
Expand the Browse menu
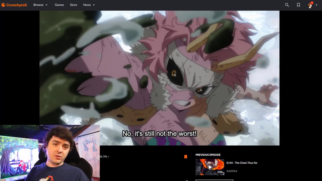[x=41, y=5]
